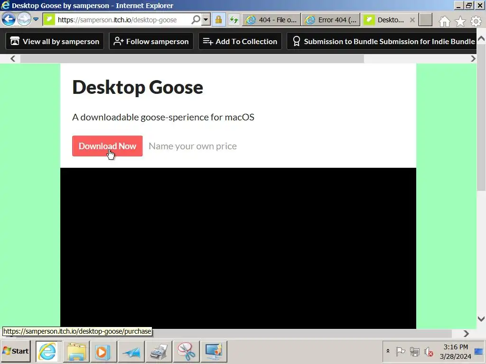Click the Desktop Goose page title
The image size is (486, 364).
[138, 87]
